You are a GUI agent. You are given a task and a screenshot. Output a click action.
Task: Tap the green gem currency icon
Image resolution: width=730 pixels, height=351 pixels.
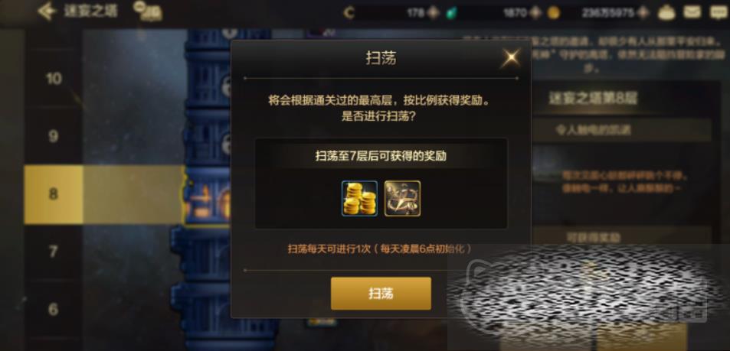coord(450,13)
